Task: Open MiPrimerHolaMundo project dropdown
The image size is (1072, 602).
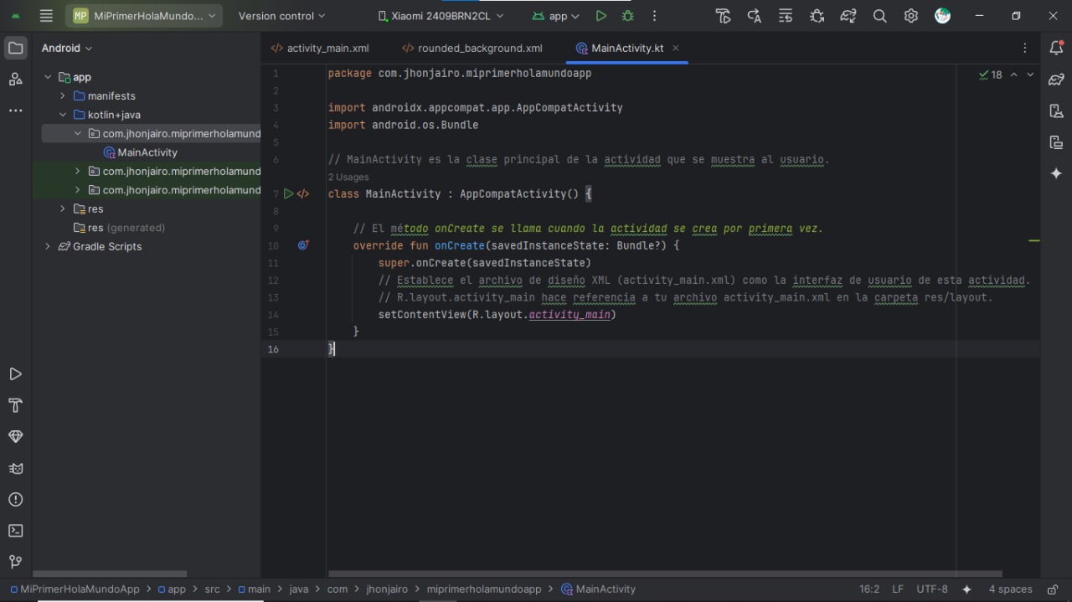Action: point(144,16)
